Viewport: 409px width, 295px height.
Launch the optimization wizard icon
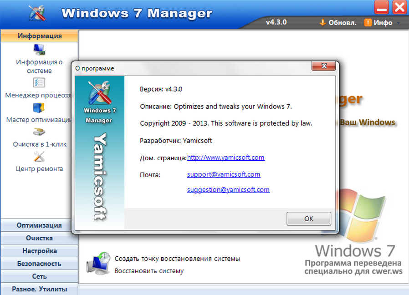39,107
